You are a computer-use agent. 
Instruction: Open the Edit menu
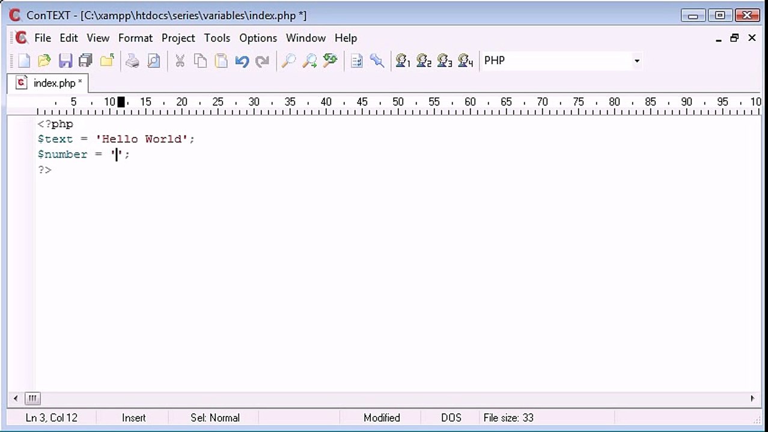point(69,38)
